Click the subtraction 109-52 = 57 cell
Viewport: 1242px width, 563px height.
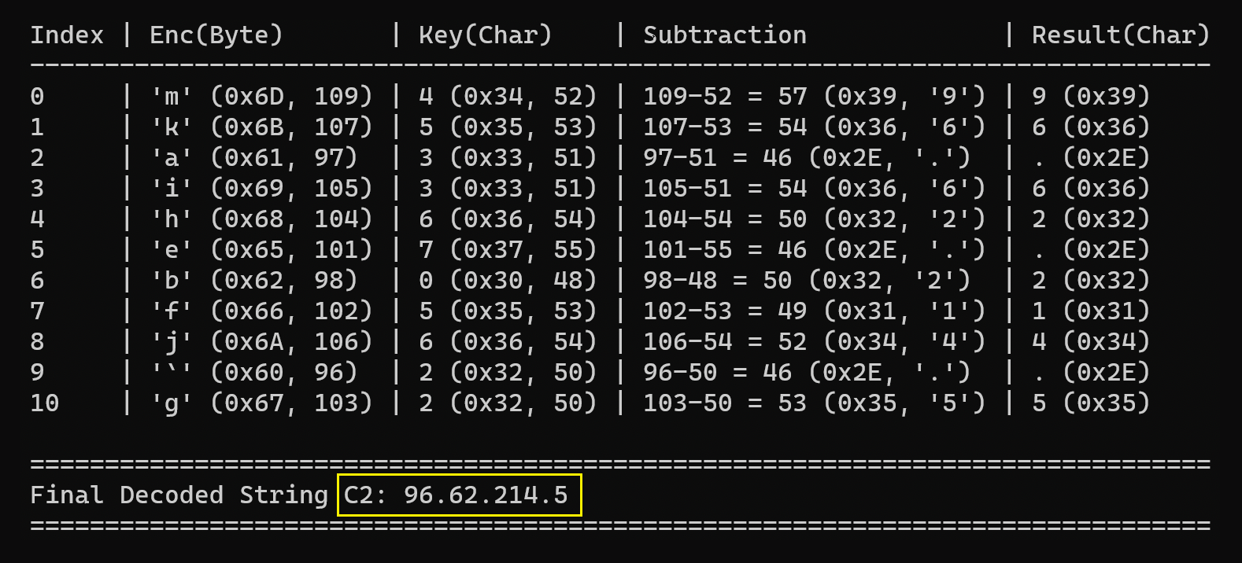814,97
